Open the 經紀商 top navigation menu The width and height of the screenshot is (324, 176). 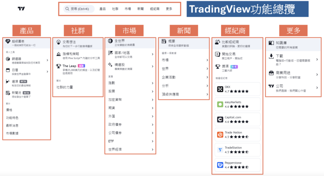(155, 9)
